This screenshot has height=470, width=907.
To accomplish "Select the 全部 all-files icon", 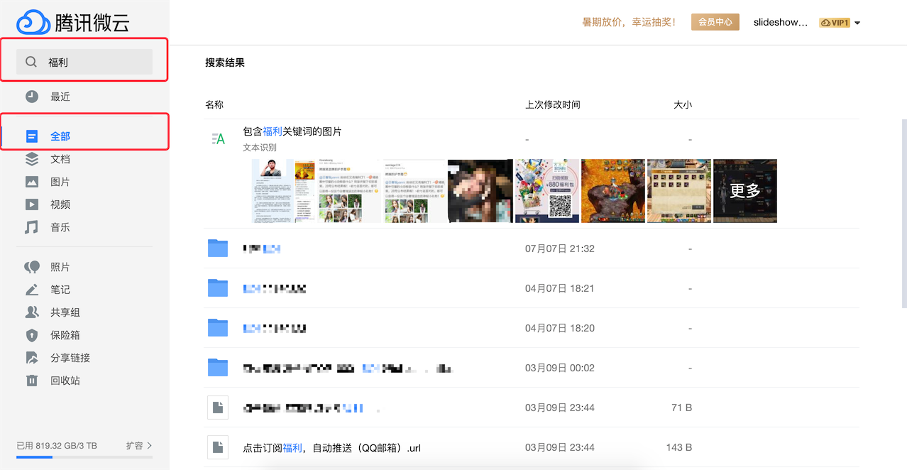I will (x=32, y=136).
